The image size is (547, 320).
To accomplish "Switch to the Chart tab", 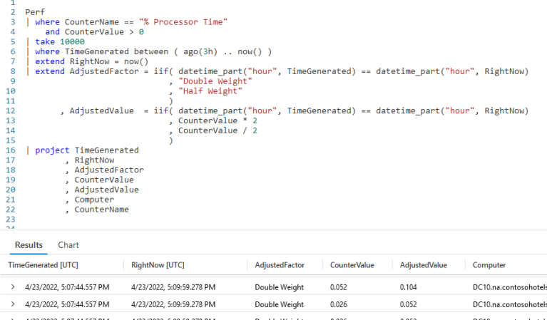I will pyautogui.click(x=68, y=245).
